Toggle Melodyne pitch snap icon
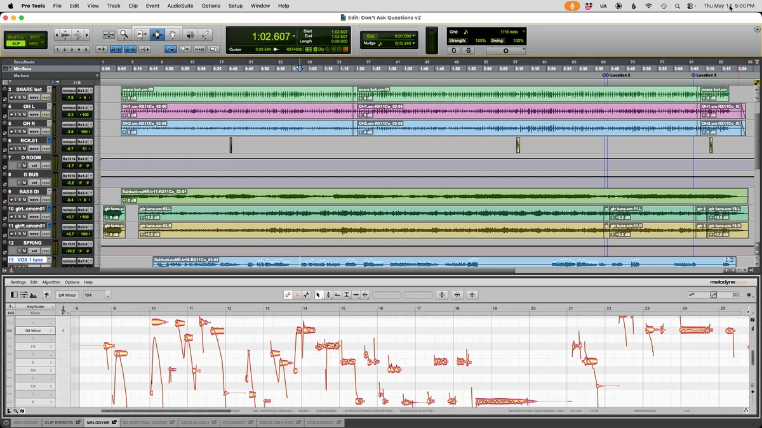The width and height of the screenshot is (762, 428). point(46,295)
